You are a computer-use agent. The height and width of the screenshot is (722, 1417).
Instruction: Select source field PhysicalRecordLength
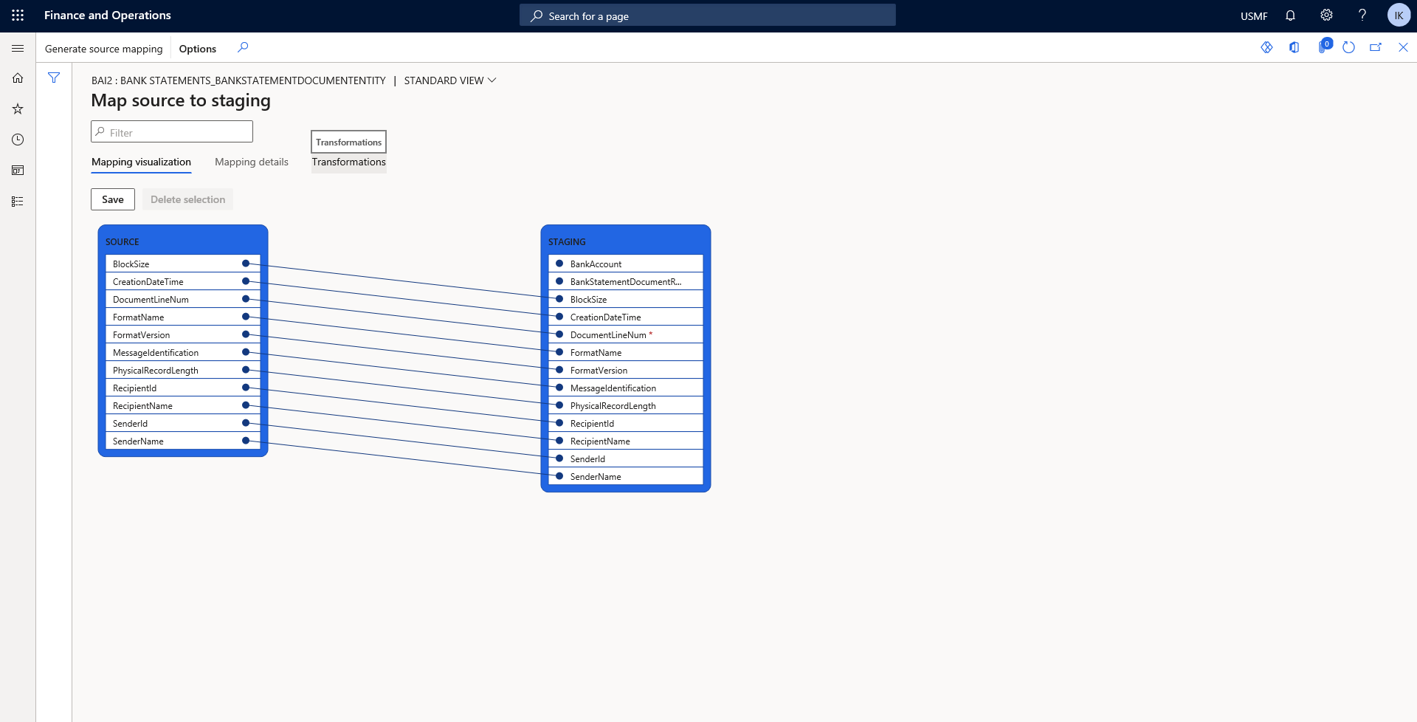[183, 370]
